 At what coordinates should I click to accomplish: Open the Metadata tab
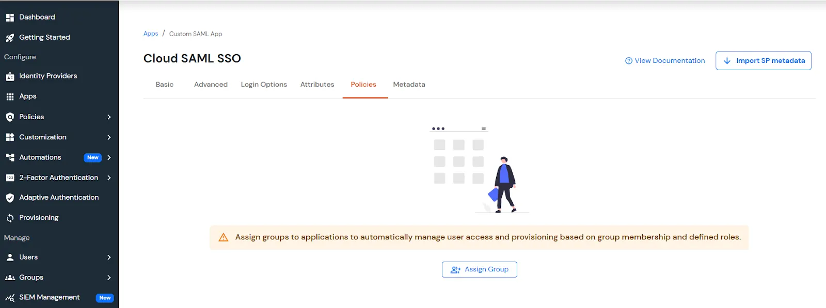coord(409,85)
